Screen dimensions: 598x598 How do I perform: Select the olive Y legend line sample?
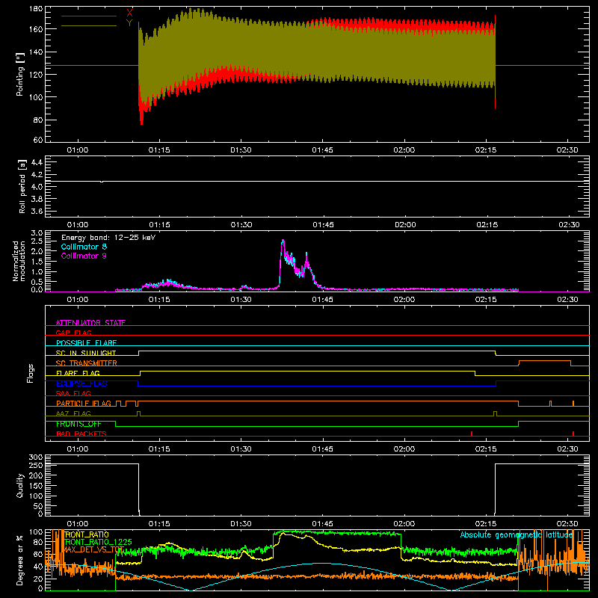(x=89, y=26)
